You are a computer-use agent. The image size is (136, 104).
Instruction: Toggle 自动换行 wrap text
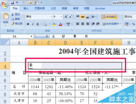(x=109, y=17)
